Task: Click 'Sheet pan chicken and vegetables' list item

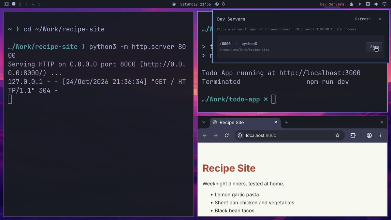Action: click(254, 202)
